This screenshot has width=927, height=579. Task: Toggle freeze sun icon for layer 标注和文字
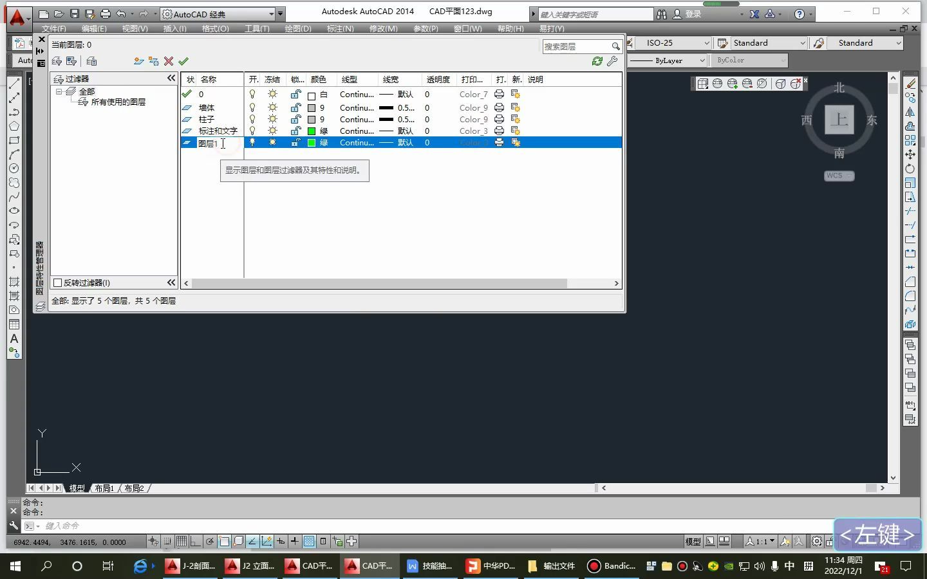(272, 131)
